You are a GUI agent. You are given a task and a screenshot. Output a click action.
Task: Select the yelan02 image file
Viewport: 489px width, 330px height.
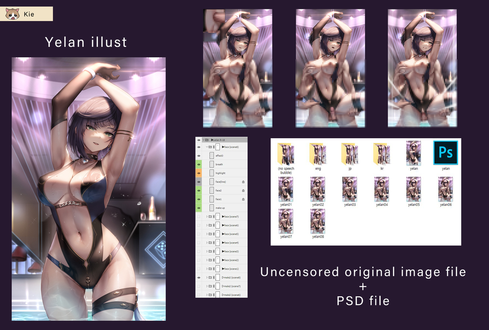click(318, 191)
